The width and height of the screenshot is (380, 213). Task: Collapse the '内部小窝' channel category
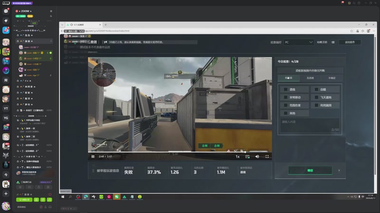14,157
